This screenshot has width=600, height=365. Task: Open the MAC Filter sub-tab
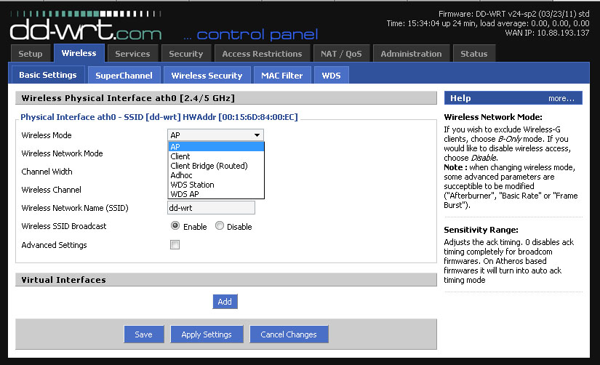point(282,76)
